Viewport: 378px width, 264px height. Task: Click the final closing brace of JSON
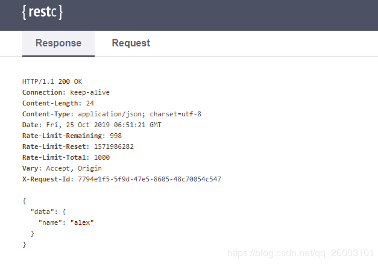(x=24, y=245)
